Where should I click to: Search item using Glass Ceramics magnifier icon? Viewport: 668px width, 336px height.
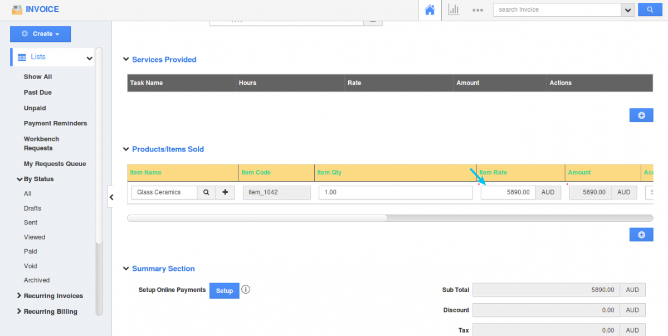coord(206,192)
